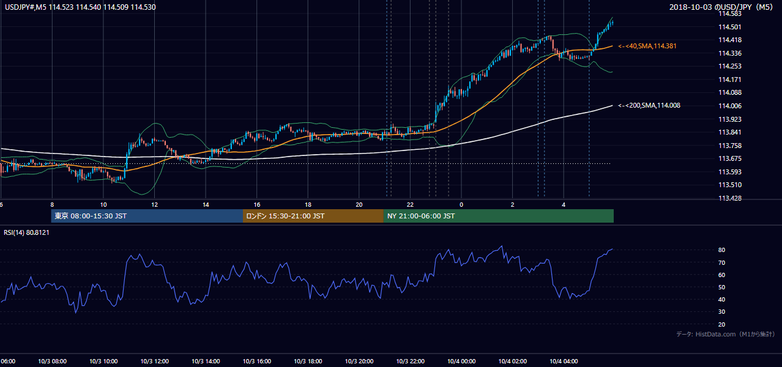The width and height of the screenshot is (782, 367).
Task: Click price axis value 113.675
Action: (730, 158)
